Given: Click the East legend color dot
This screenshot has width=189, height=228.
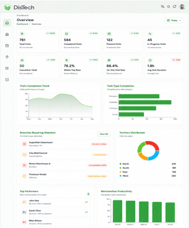Looking at the screenshot, I should [120, 172].
